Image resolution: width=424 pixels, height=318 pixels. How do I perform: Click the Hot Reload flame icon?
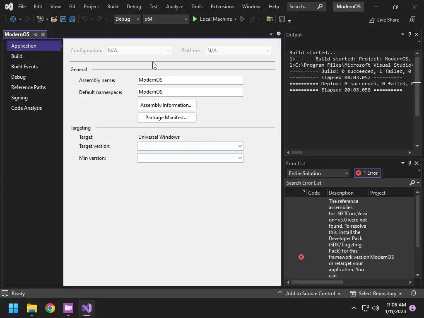pos(252,19)
